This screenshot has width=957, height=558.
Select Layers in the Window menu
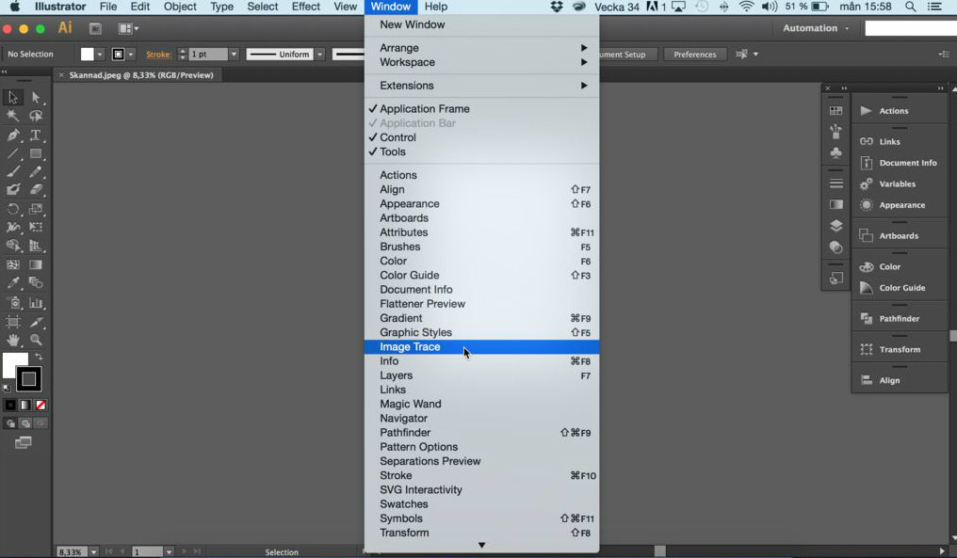(481, 375)
